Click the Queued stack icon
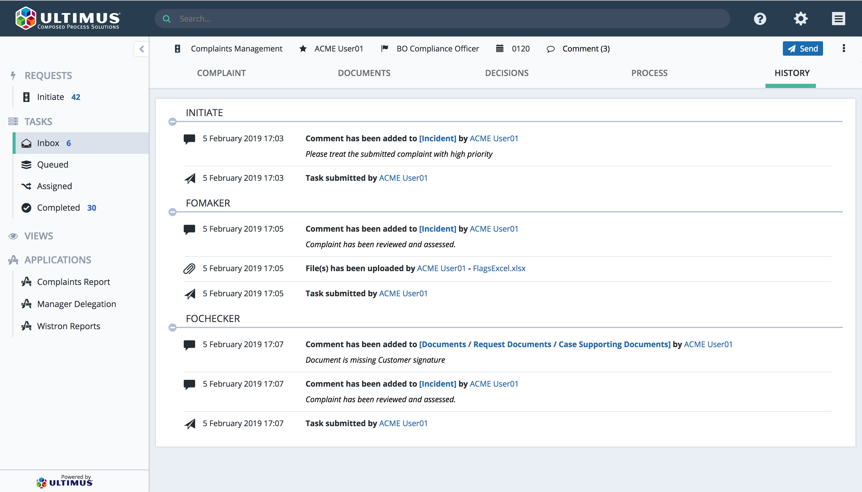This screenshot has height=492, width=862. (26, 165)
